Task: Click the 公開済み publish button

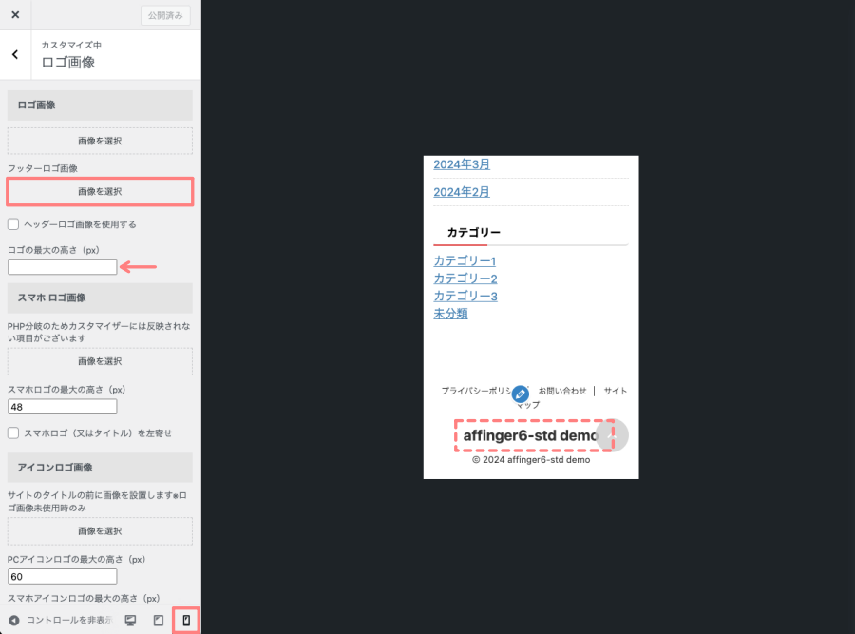Action: [x=165, y=15]
